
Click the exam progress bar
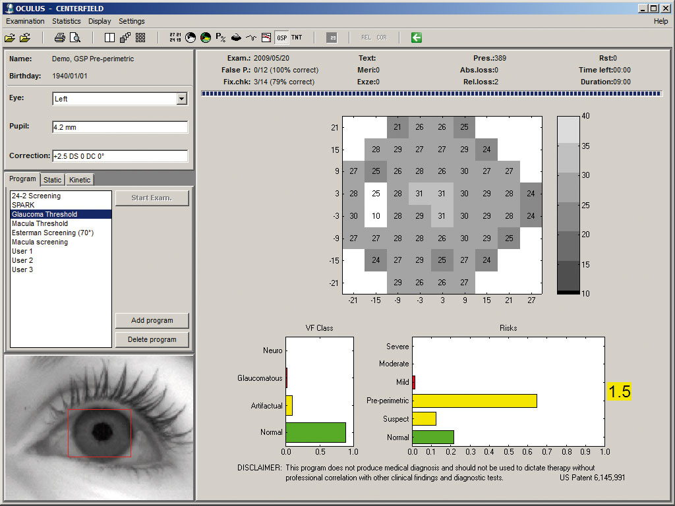431,94
